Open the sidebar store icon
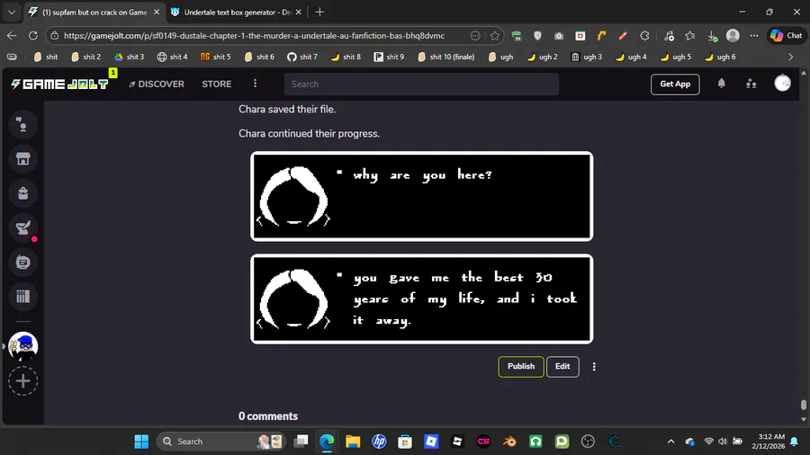810x455 pixels. [x=22, y=159]
